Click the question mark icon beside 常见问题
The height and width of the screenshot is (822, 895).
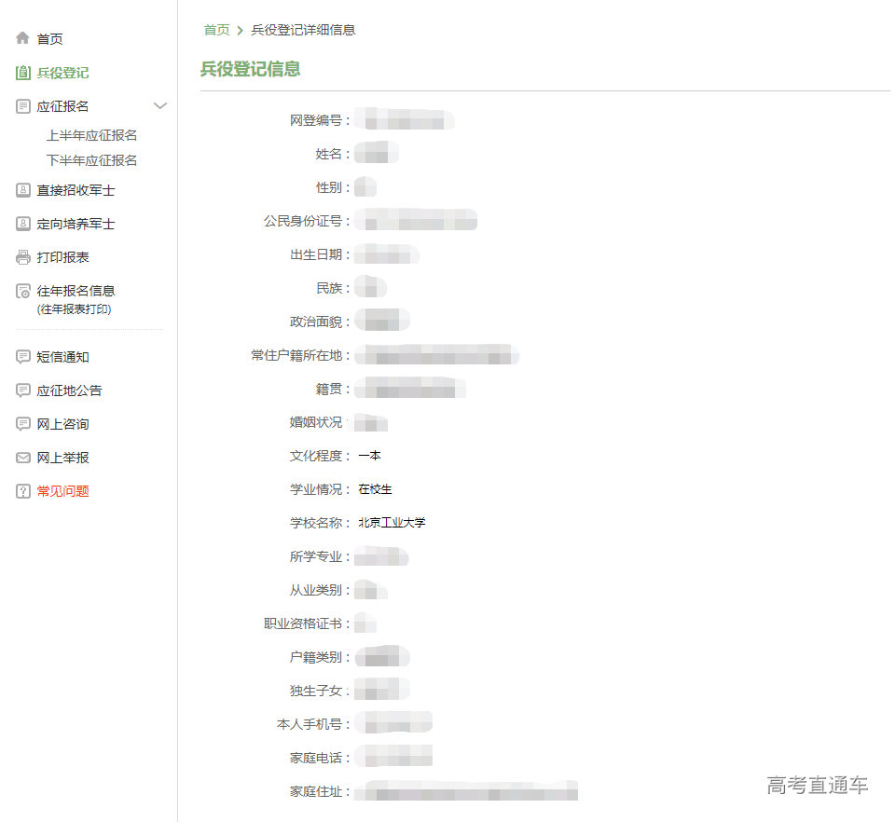pyautogui.click(x=23, y=491)
